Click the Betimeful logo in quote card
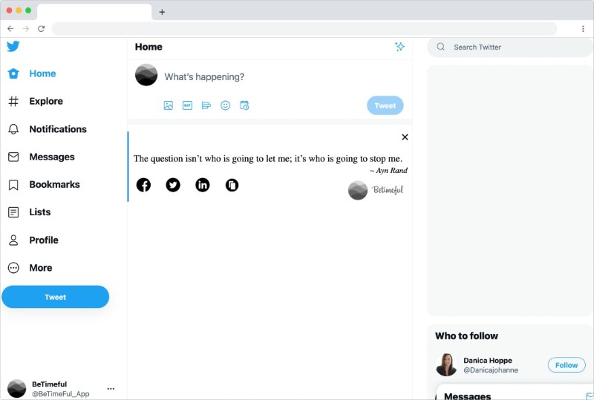Viewport: 594px width, 400px height. (x=376, y=190)
